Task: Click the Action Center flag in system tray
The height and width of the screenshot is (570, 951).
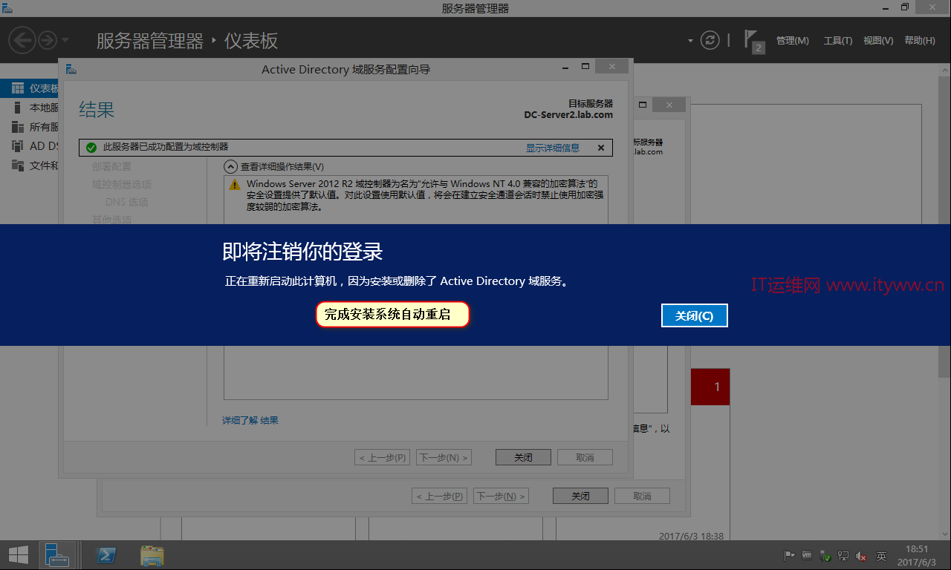Action: (790, 555)
